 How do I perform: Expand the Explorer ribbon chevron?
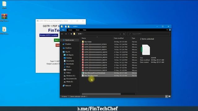tap(167, 30)
